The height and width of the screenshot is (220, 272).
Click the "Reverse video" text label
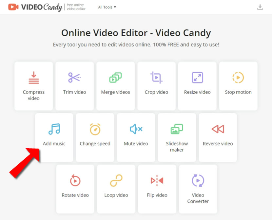tap(218, 143)
